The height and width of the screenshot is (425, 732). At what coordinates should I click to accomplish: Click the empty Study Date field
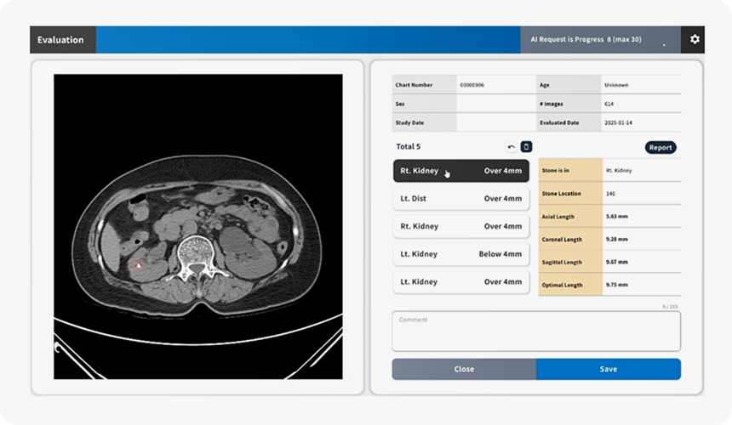tap(495, 122)
